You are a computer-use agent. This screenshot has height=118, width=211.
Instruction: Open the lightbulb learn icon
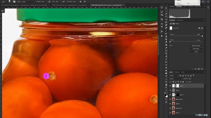point(208,8)
